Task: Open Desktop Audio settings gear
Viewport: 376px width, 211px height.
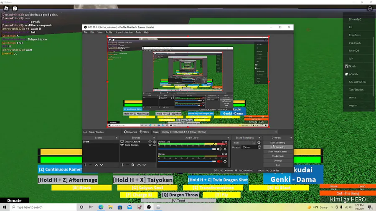Action: pos(225,149)
